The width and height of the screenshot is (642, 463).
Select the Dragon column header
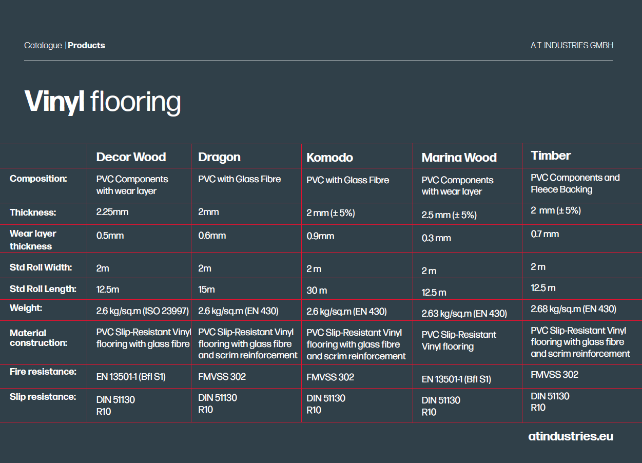[219, 157]
